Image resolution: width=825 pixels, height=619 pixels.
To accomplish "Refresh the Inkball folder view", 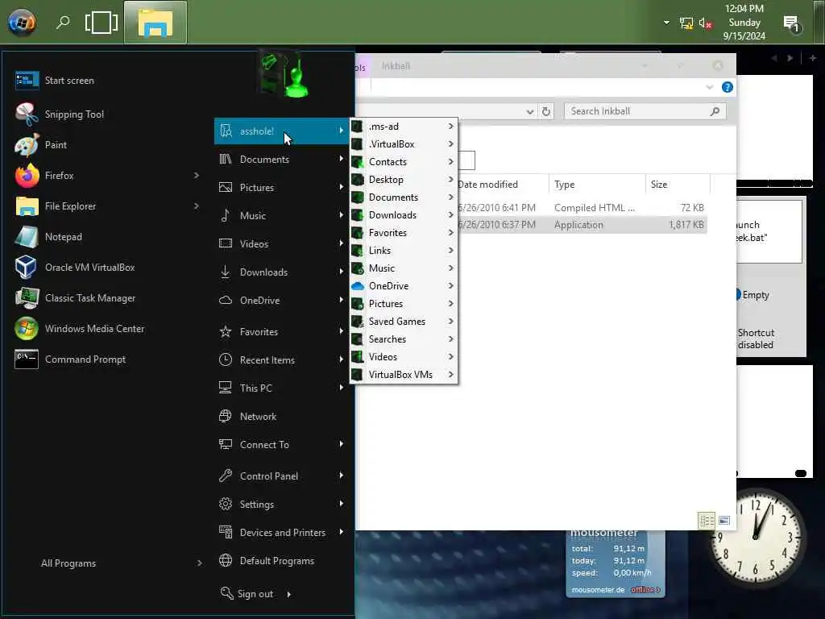I will coord(546,111).
